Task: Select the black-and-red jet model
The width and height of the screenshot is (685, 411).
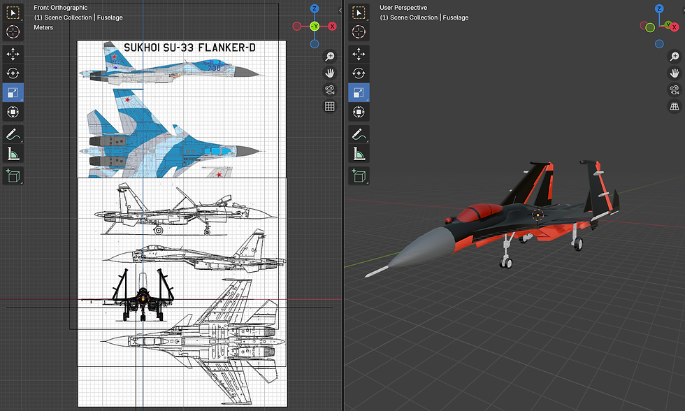Action: [x=492, y=218]
